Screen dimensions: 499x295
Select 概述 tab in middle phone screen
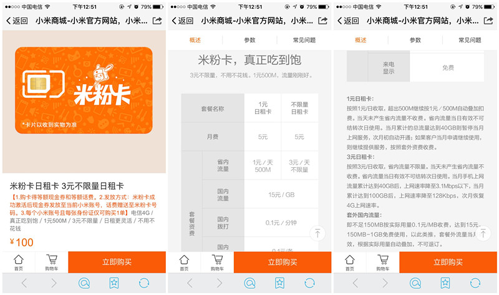pyautogui.click(x=195, y=40)
